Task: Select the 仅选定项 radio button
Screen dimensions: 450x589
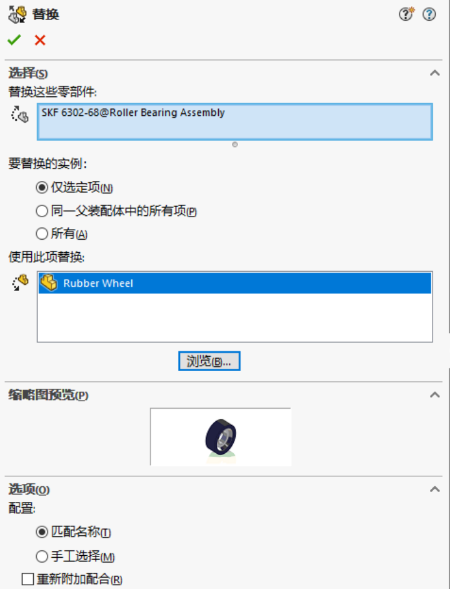Action: click(42, 187)
